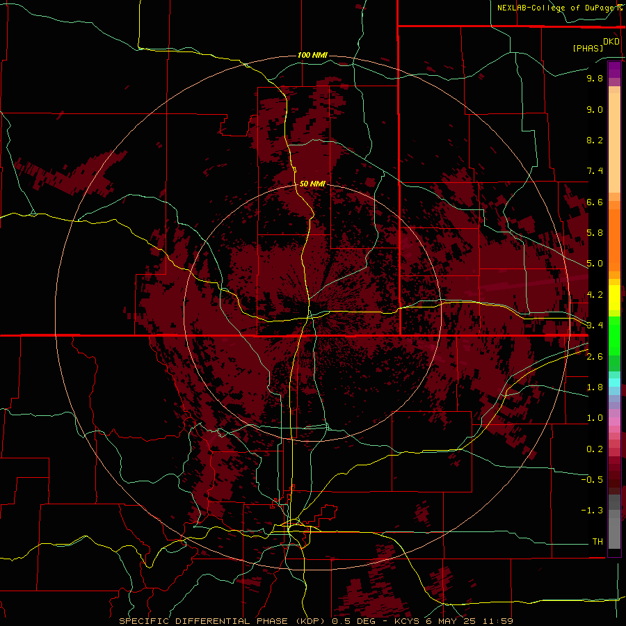Select the -1.3 scale label
626x626 pixels.
592,511
